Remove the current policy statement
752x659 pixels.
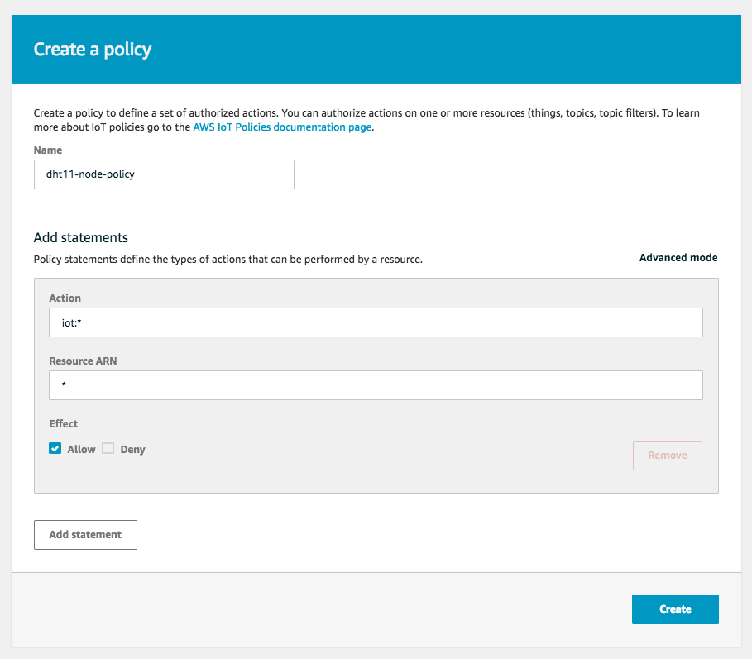[x=668, y=456]
